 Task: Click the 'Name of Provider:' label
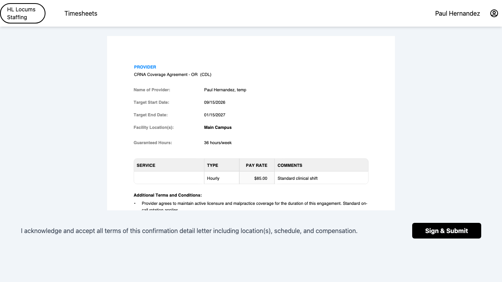click(x=152, y=90)
